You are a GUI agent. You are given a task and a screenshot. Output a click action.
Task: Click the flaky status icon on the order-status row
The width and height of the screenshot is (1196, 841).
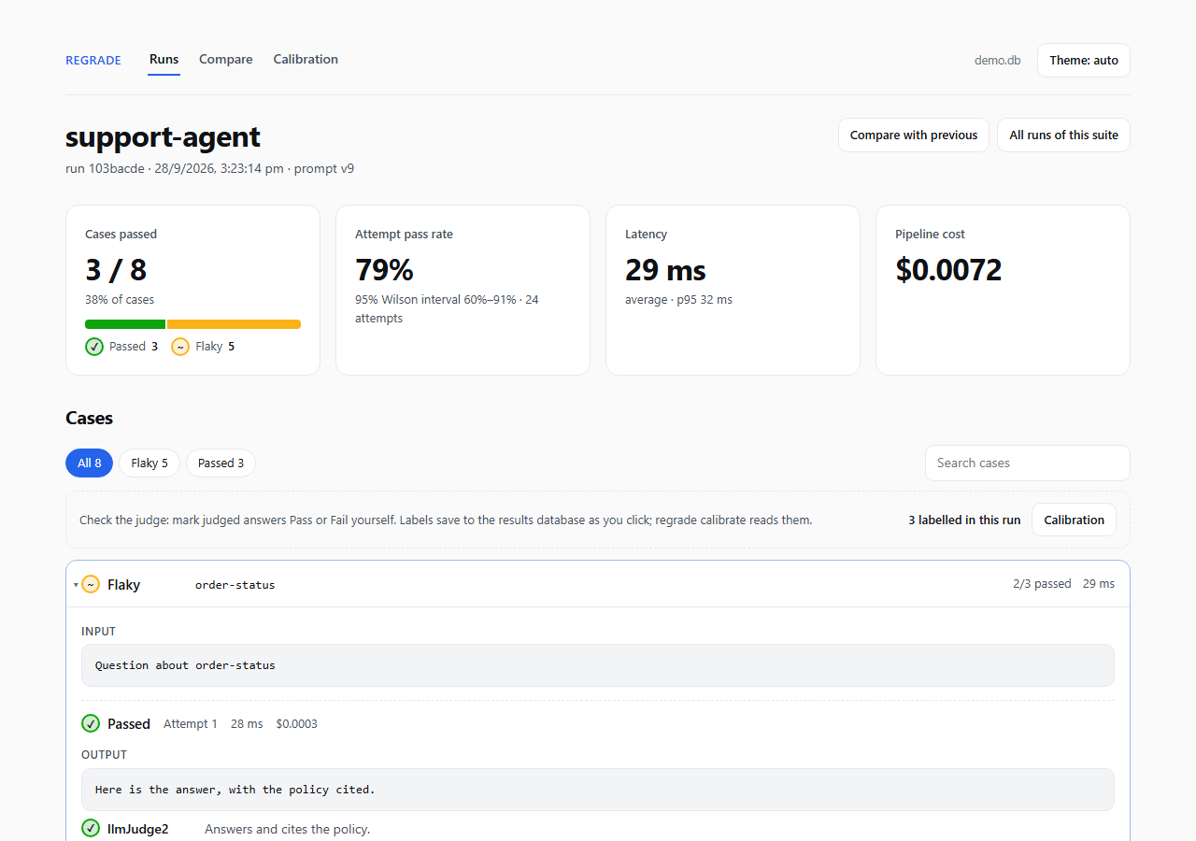[x=91, y=584]
